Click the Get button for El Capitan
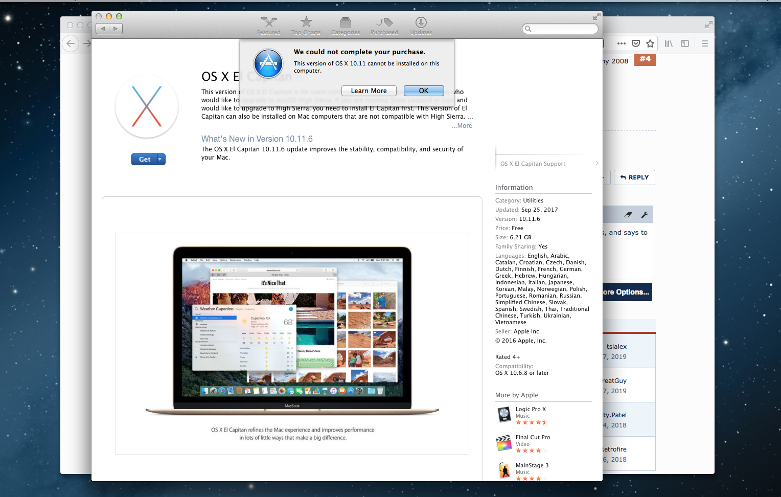Screen dimensions: 781x497 click(145, 159)
